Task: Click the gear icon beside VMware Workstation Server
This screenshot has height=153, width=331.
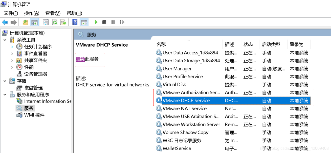Action: [x=159, y=125]
